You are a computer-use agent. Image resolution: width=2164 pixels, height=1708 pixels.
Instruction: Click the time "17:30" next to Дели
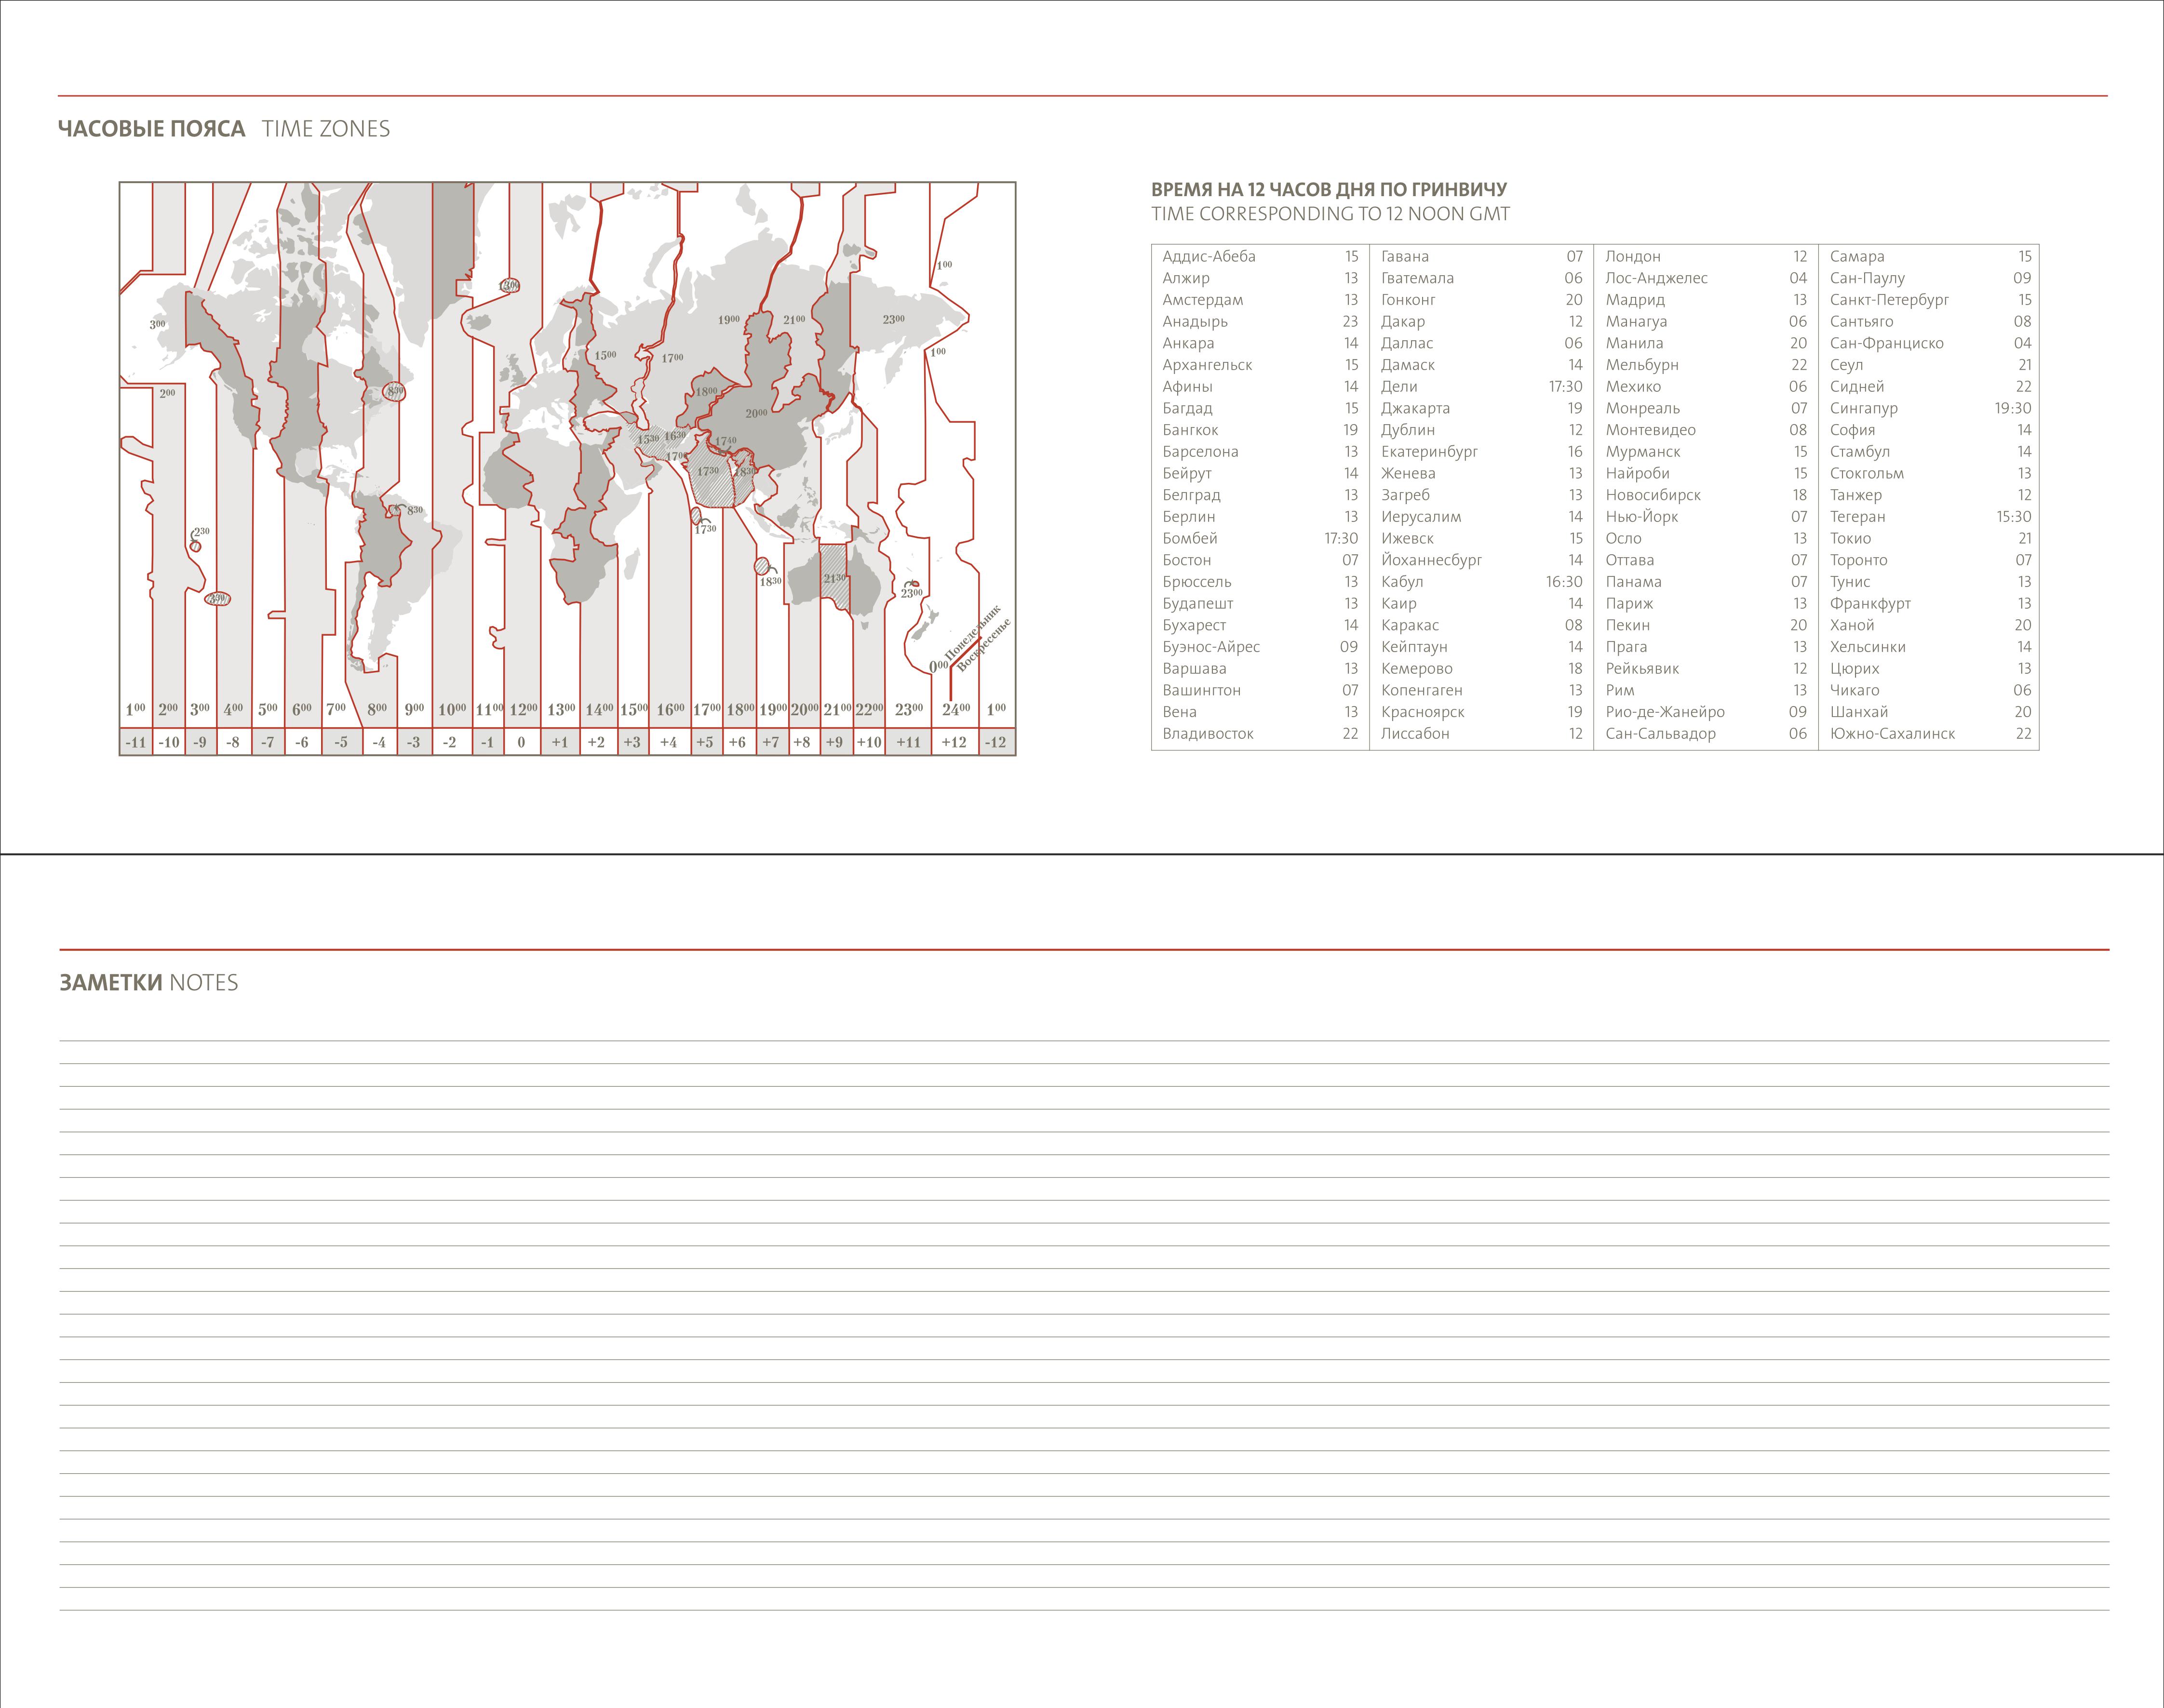1566,387
